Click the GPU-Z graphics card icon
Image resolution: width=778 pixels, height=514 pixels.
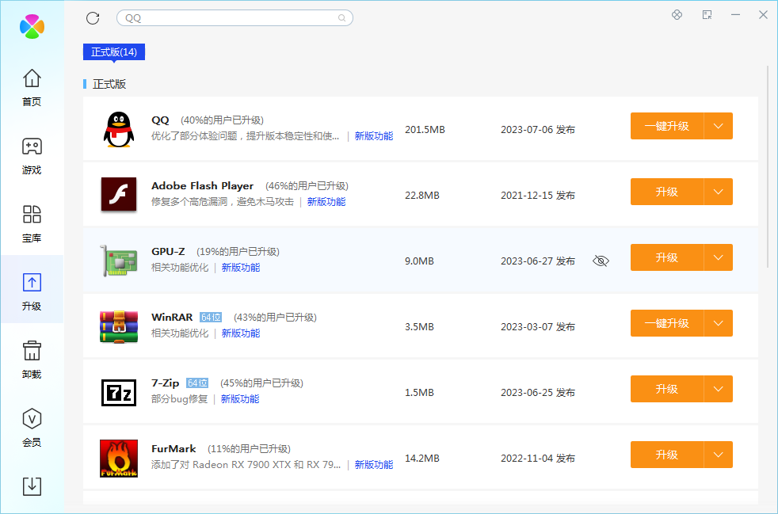119,261
